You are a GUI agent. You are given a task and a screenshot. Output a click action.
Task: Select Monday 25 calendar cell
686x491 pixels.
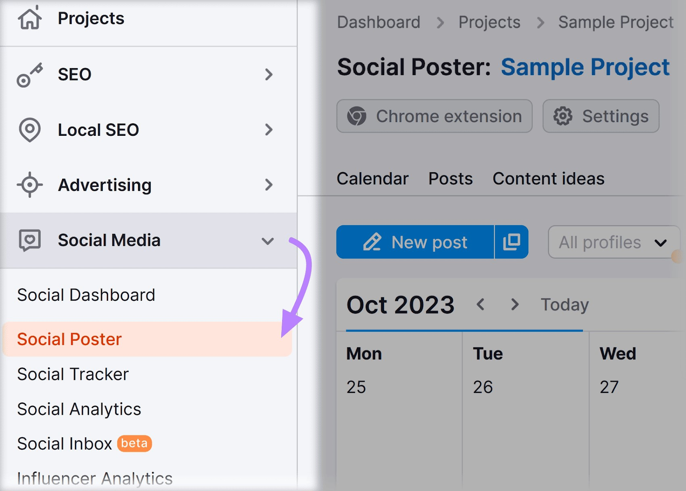click(399, 411)
